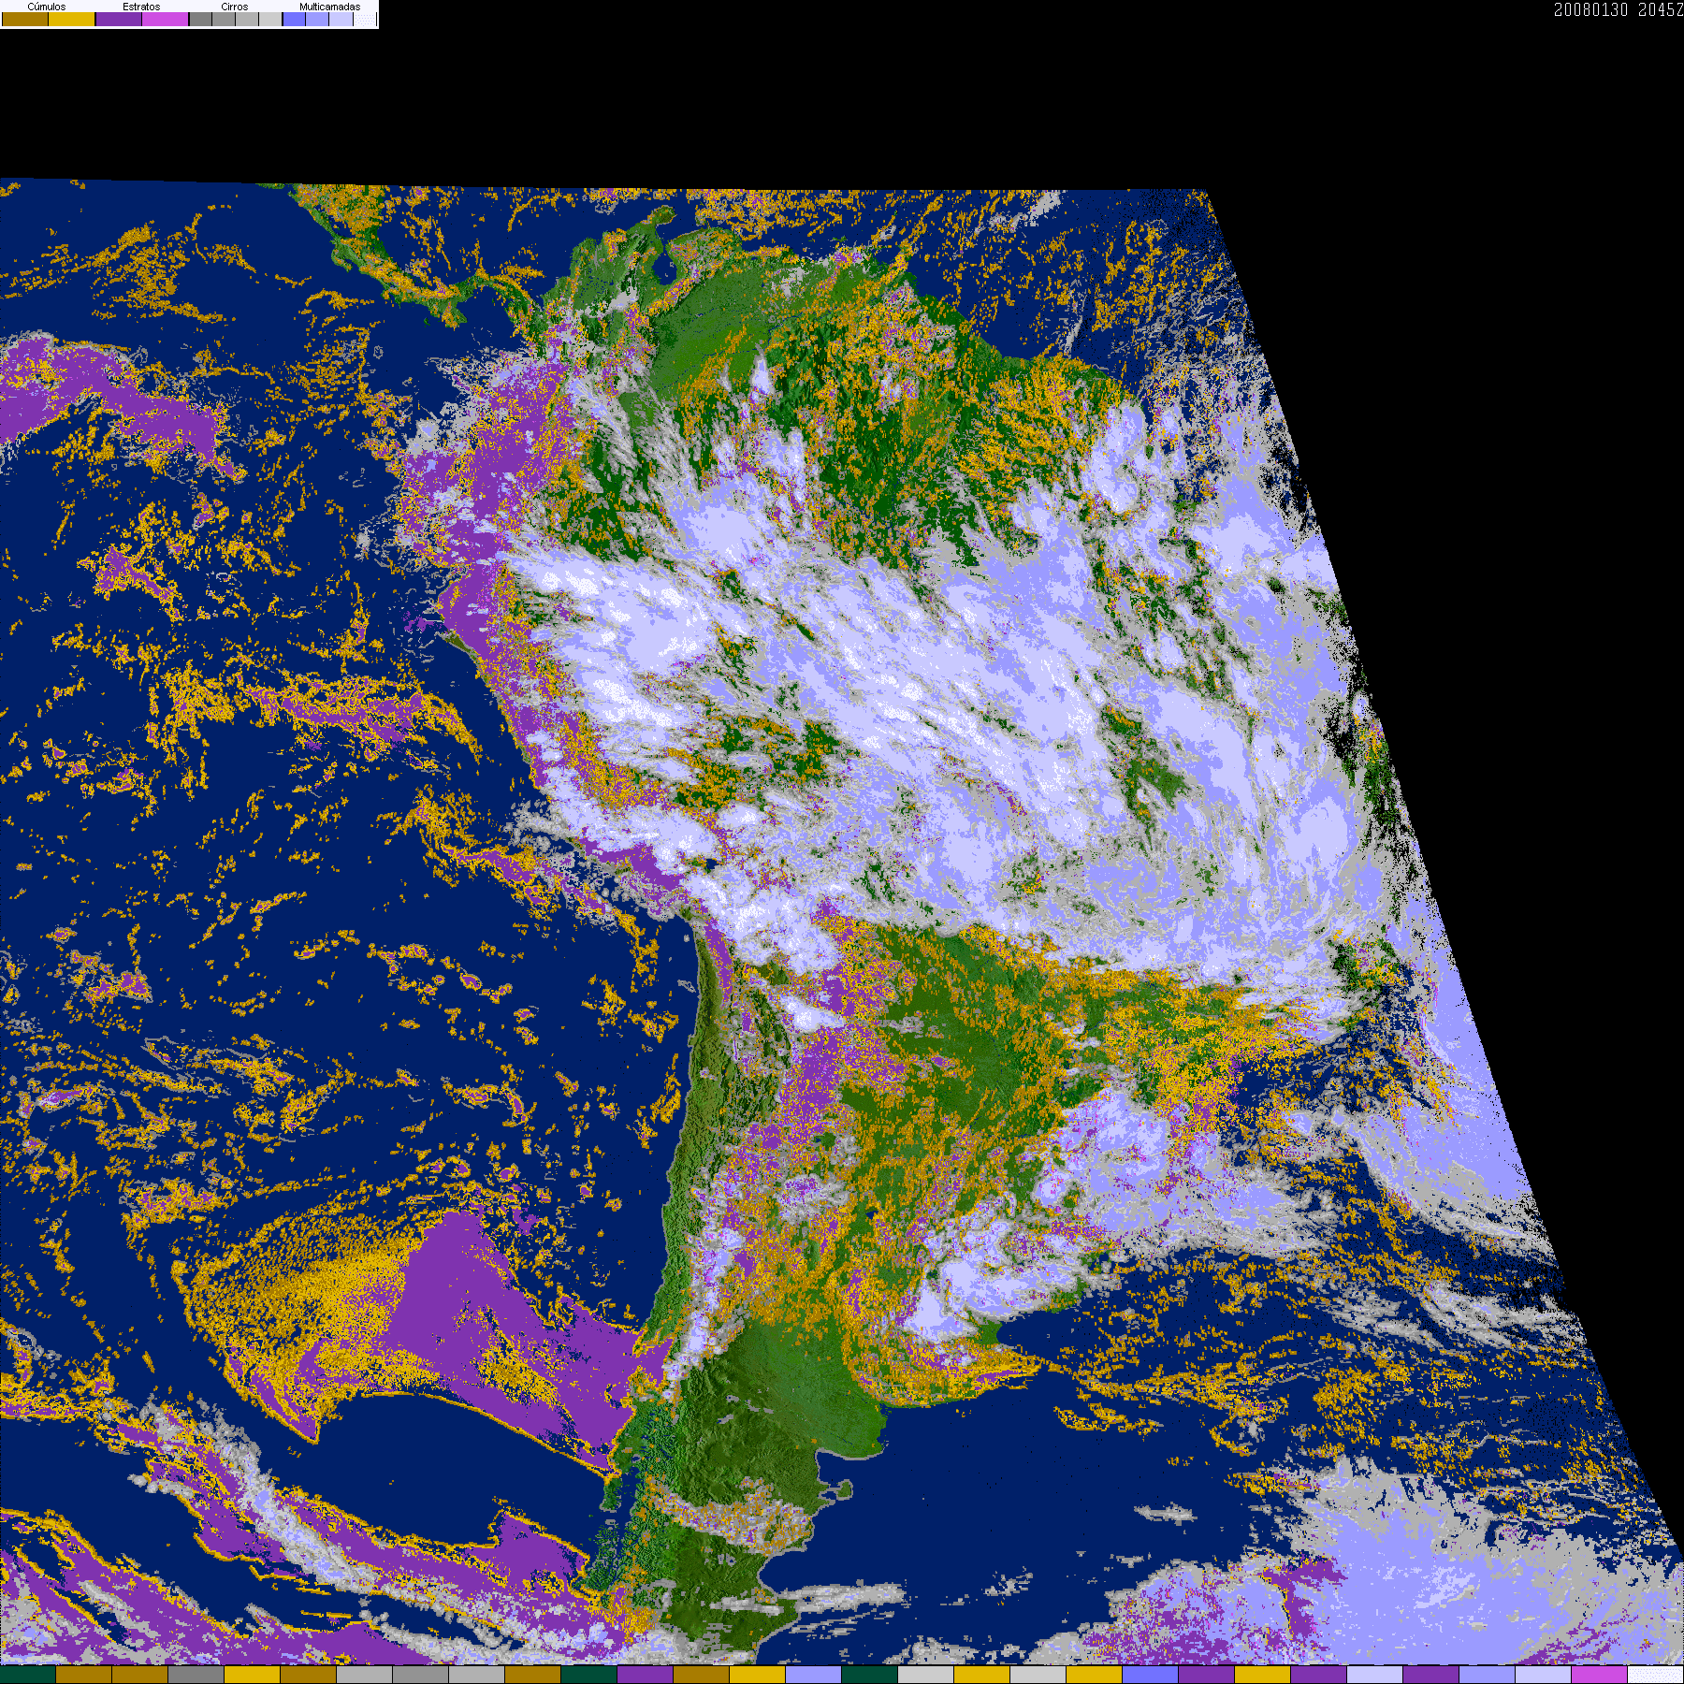Viewport: 1684px width, 1684px height.
Task: Choose the darkest blue Multicamadas legend swatch
Action: tap(294, 19)
